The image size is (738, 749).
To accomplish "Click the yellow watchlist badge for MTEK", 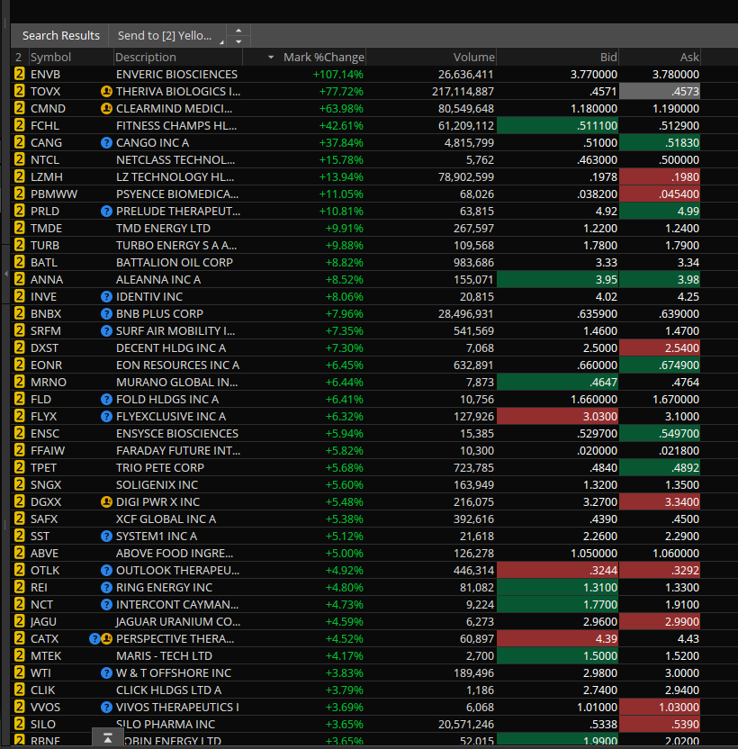I will [x=19, y=655].
